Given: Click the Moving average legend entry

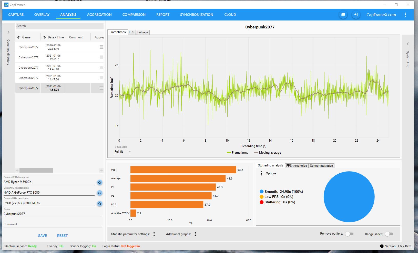Looking at the screenshot, I should pyautogui.click(x=267, y=153).
